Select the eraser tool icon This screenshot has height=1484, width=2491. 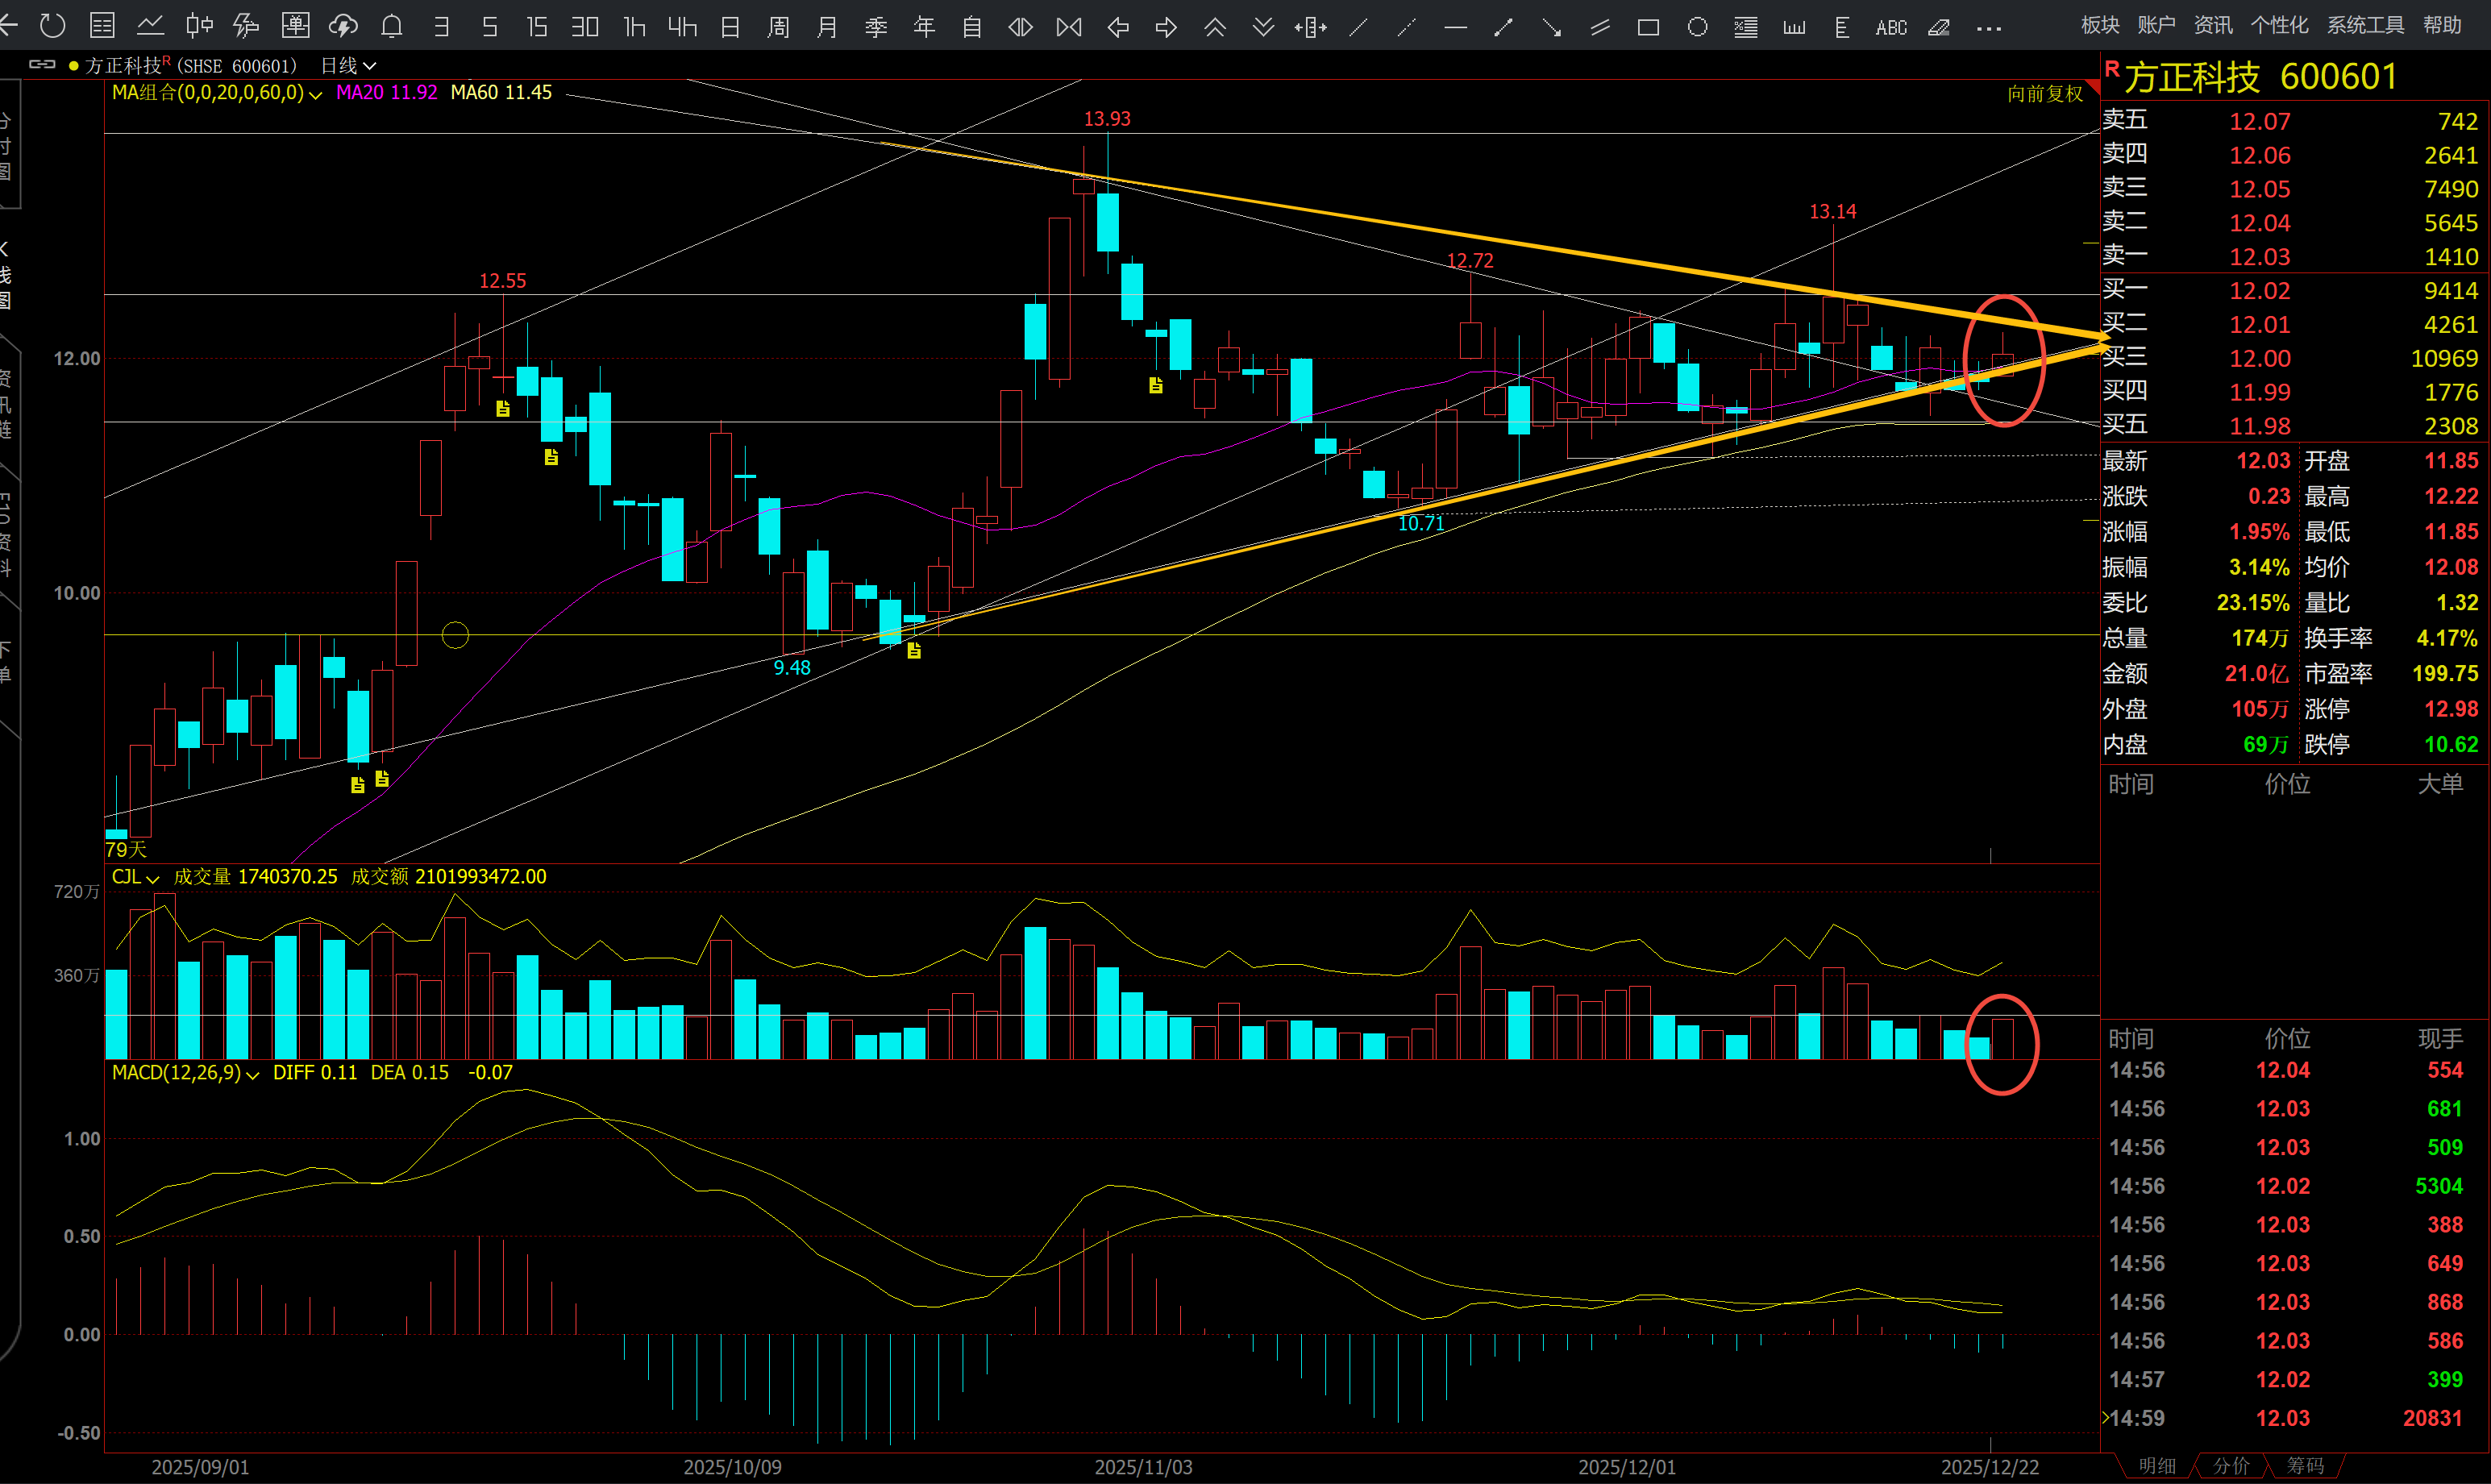(1939, 27)
